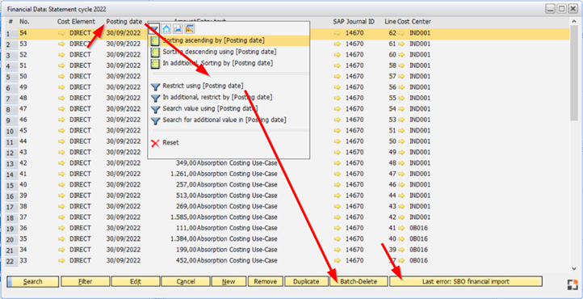The width and height of the screenshot is (583, 299).
Task: Follow Cost Element link arrow in row No. 42
Action: tap(61, 163)
